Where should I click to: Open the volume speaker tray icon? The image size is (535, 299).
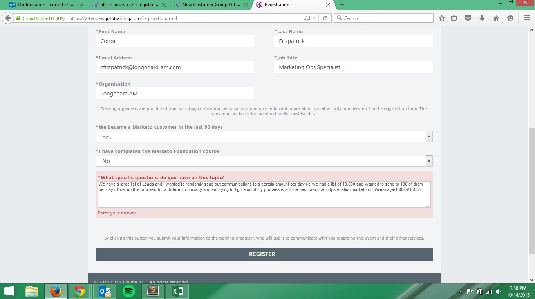tap(498, 292)
